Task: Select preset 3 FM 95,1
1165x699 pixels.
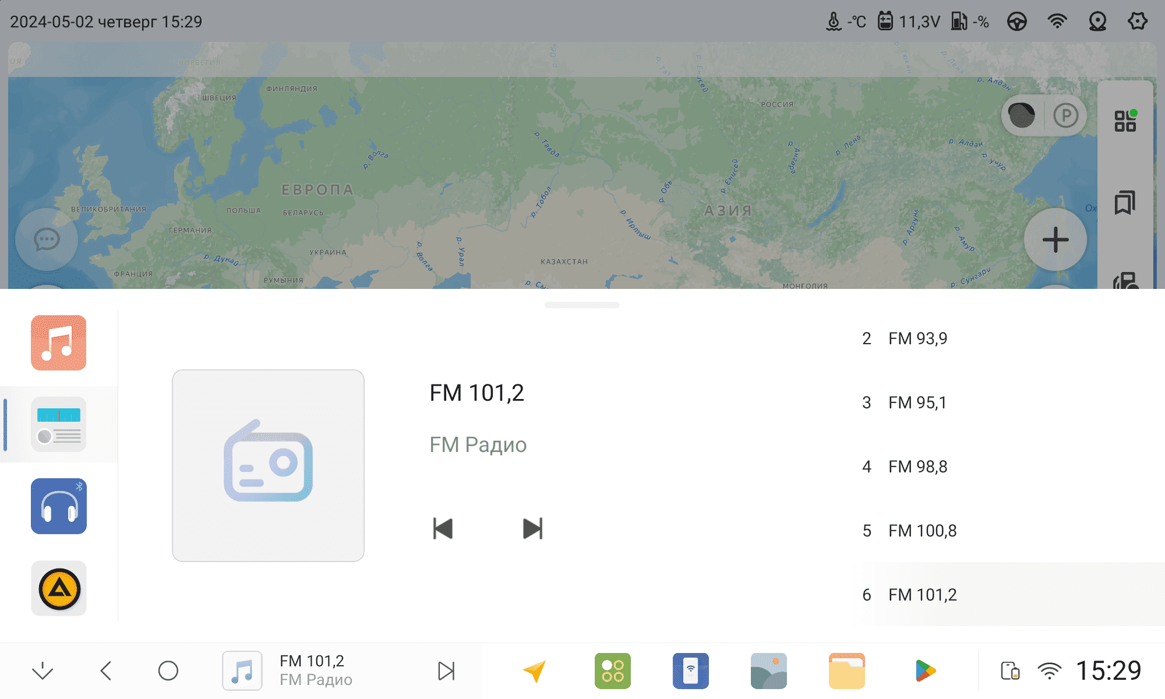Action: point(917,403)
